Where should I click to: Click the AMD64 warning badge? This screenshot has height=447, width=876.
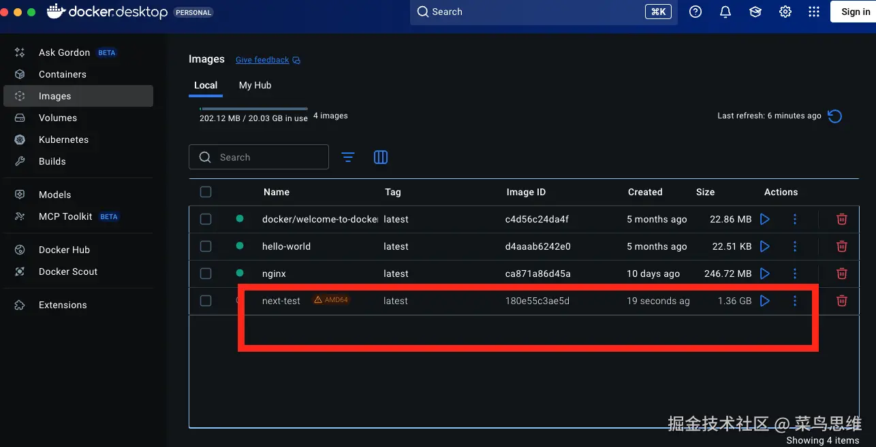coord(331,300)
